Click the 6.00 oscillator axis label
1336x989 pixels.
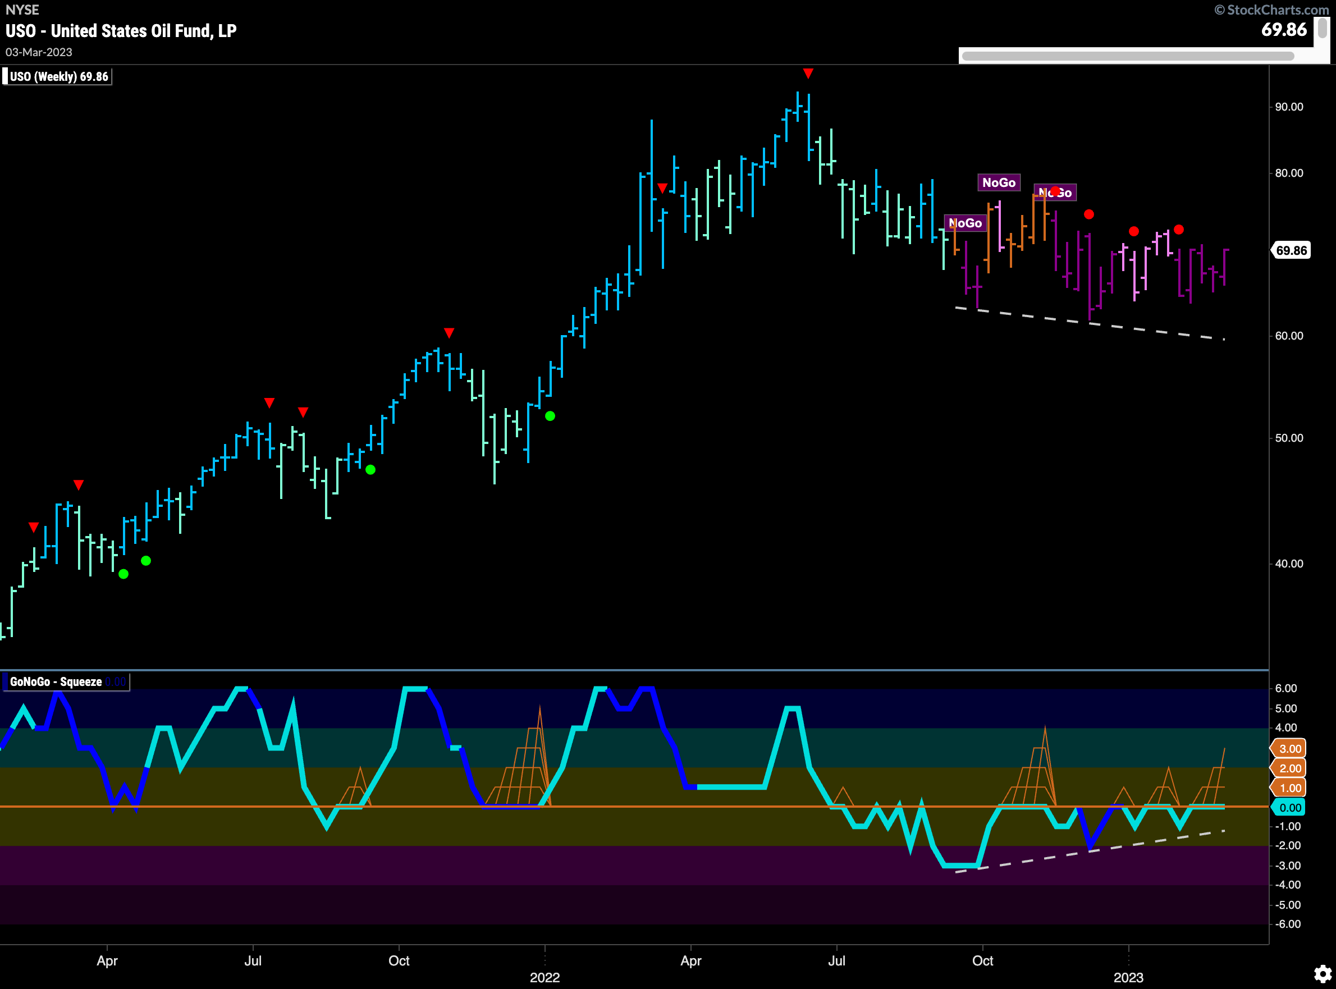(x=1285, y=689)
